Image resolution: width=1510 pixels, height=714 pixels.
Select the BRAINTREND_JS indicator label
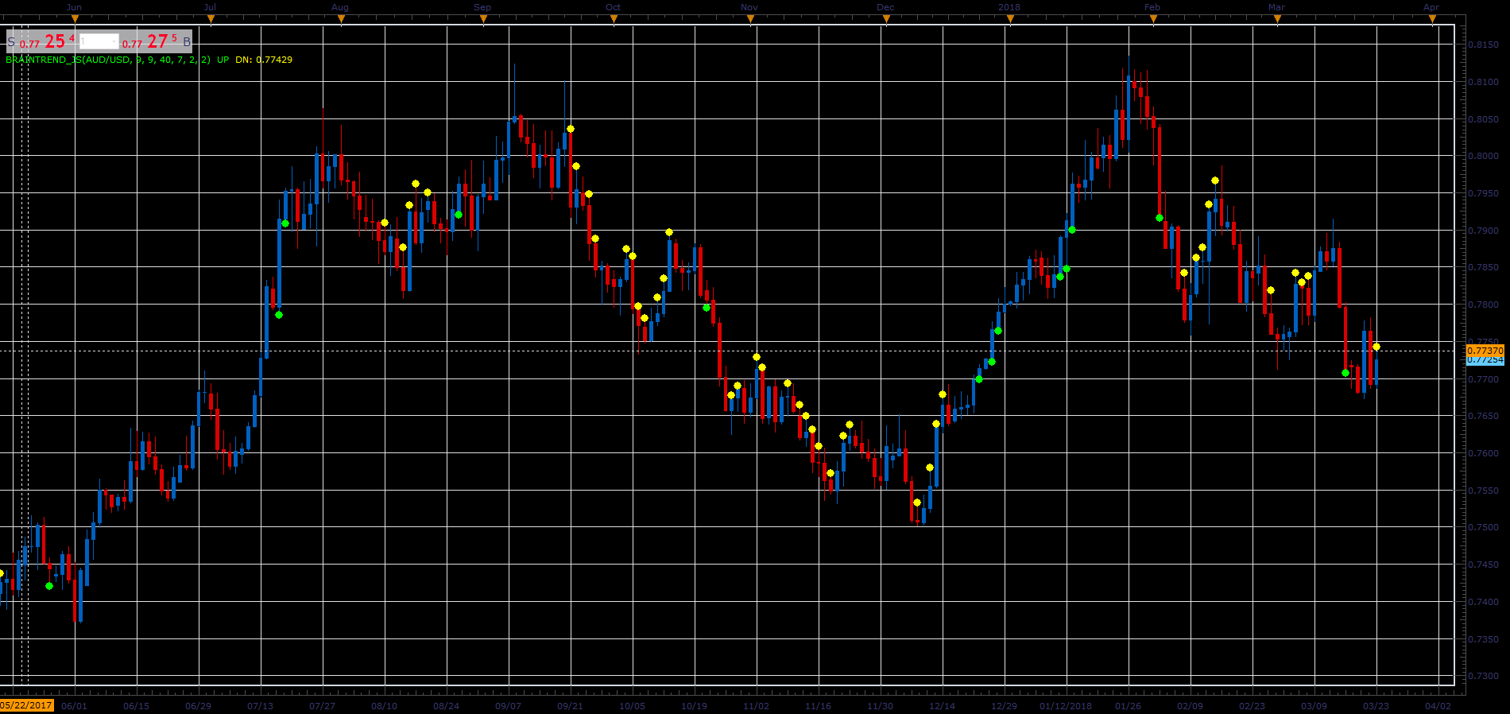point(108,60)
